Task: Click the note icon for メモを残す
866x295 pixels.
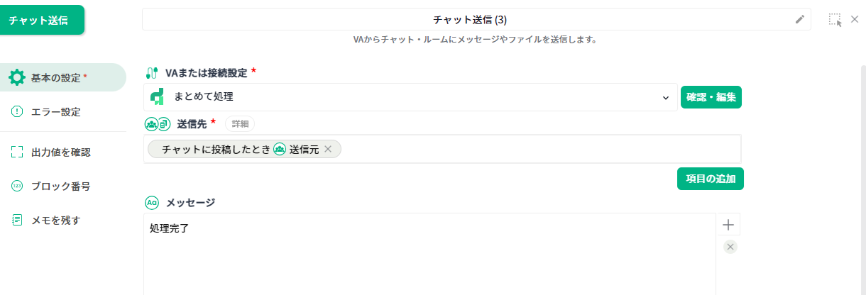Action: coord(17,220)
